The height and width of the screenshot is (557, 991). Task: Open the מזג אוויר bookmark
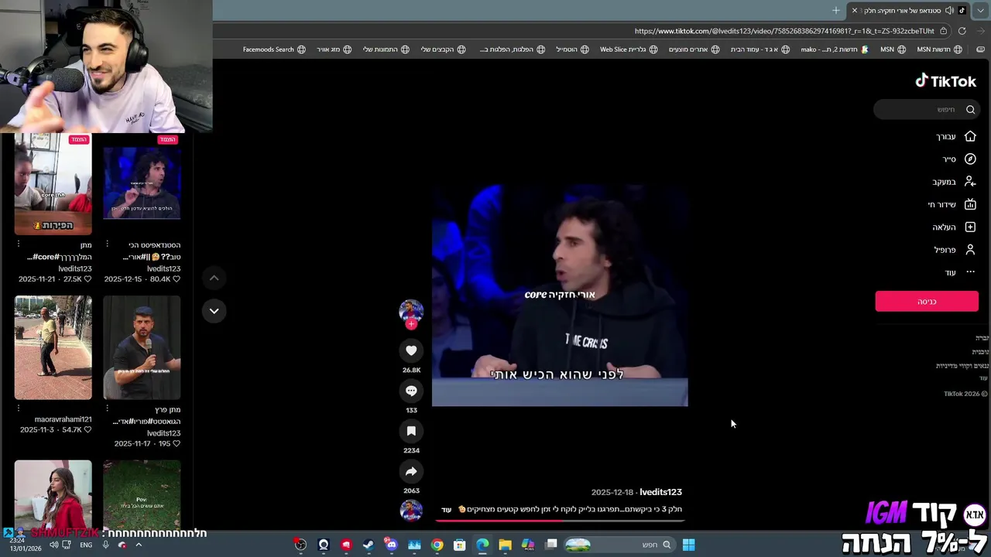click(x=334, y=50)
